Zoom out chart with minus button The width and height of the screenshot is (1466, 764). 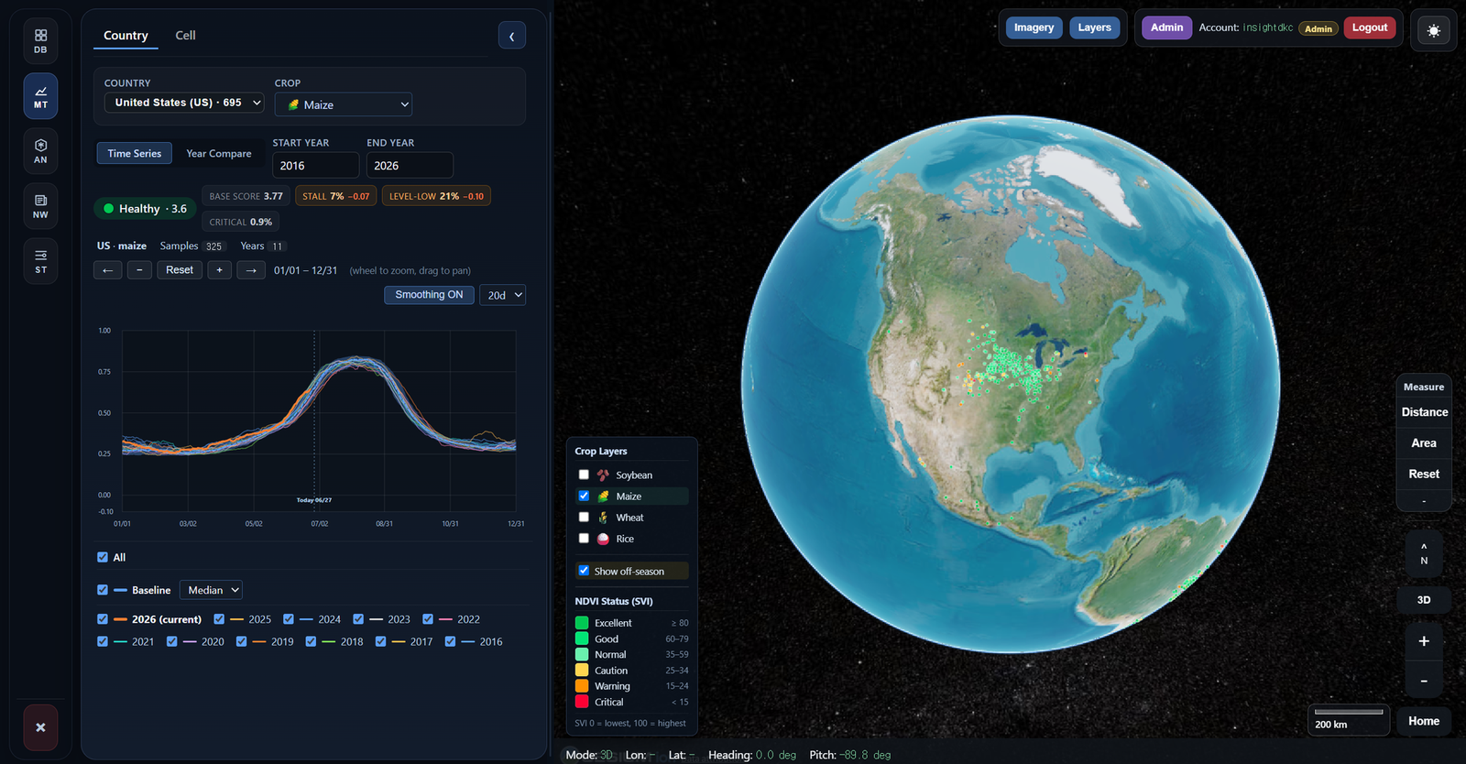[x=139, y=270]
